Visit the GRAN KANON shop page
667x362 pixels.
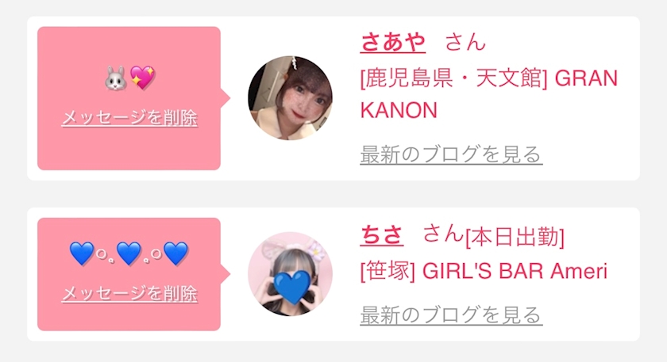coord(489,93)
